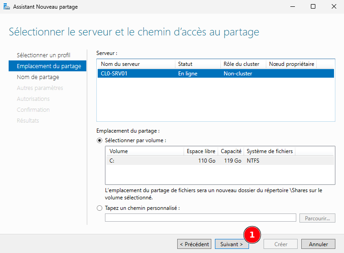Open the 'Autres paramètres' step
The image size is (344, 253).
40,88
